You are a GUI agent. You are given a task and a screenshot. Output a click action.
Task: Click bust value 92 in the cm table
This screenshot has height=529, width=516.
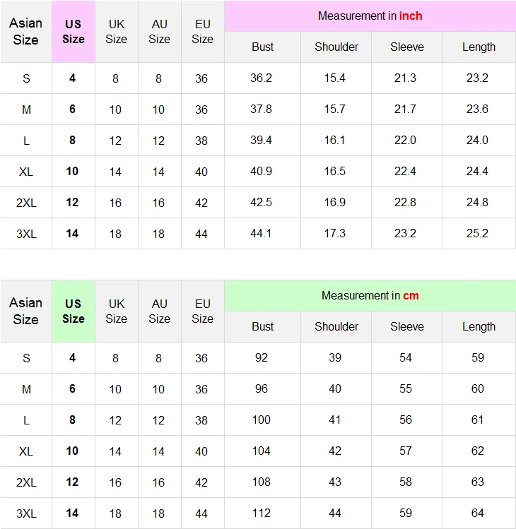click(x=262, y=357)
